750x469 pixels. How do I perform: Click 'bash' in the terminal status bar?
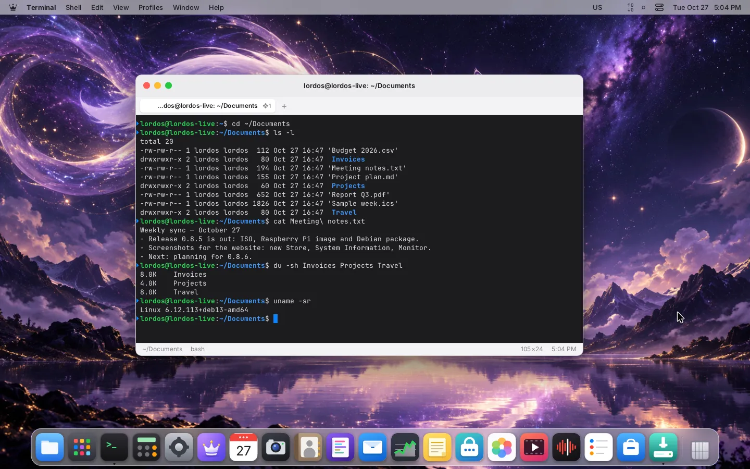coord(197,349)
